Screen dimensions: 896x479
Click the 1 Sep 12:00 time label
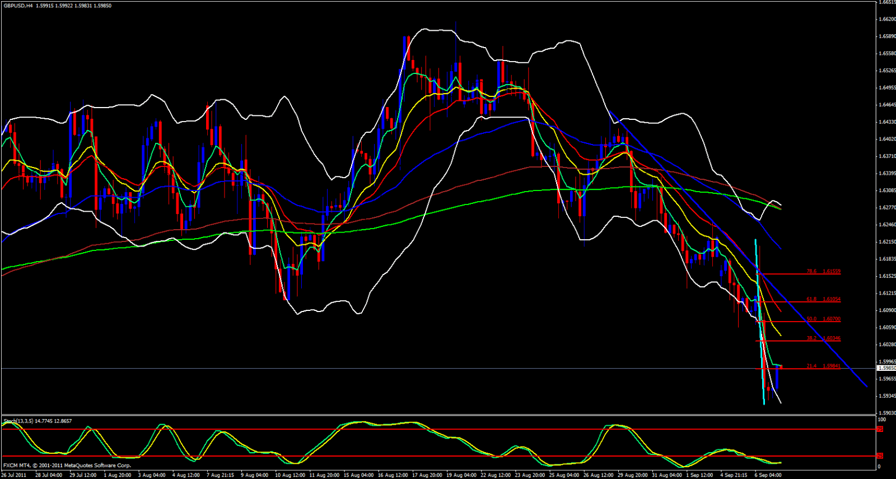(x=700, y=475)
